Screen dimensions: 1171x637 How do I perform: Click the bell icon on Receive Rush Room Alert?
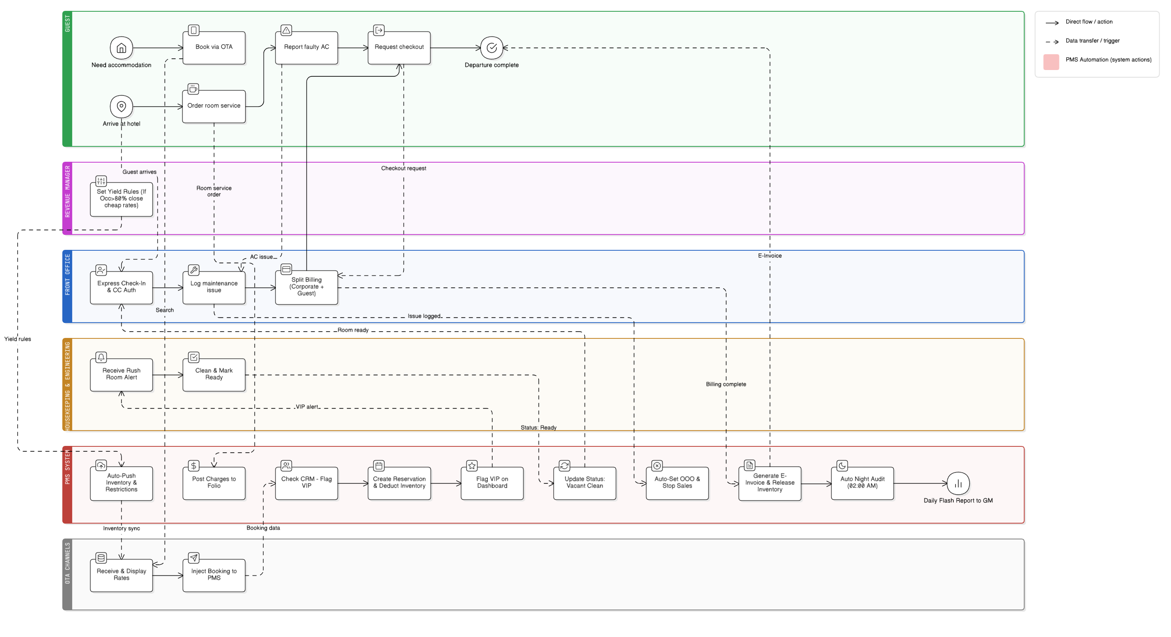tap(101, 357)
